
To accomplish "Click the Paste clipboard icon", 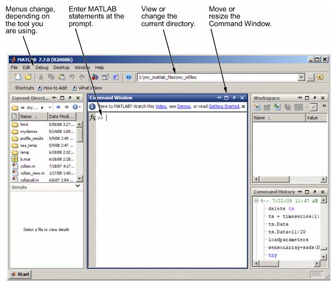I will (x=62, y=77).
